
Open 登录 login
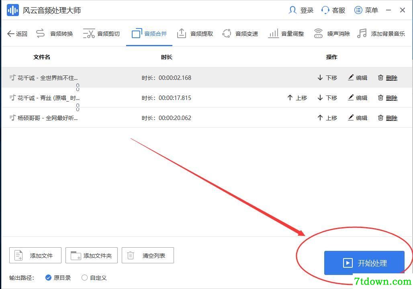pos(301,10)
